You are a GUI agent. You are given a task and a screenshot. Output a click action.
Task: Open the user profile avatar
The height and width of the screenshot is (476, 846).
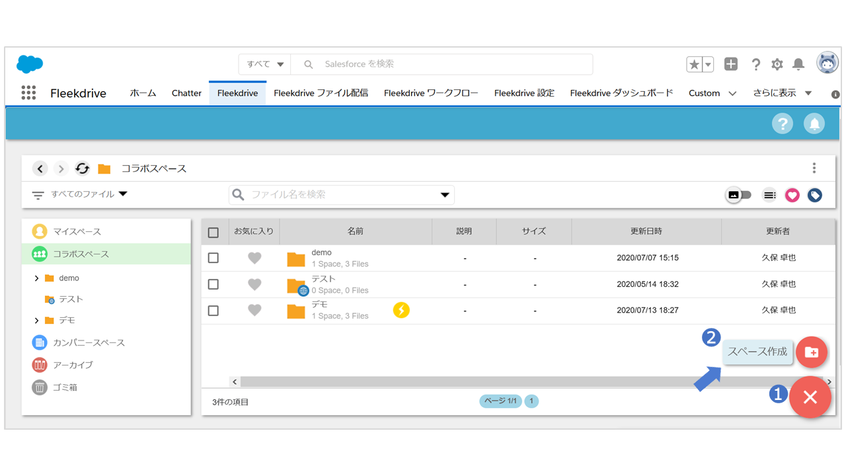click(827, 63)
